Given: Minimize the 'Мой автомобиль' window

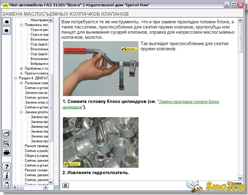Looking at the screenshot, I should 227,5.
